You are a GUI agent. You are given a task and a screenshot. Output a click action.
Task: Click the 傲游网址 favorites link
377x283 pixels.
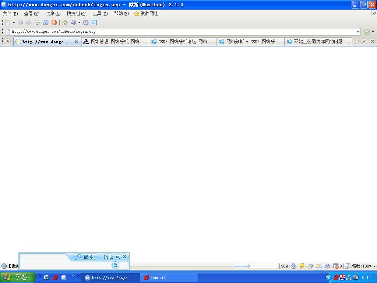[x=146, y=14]
